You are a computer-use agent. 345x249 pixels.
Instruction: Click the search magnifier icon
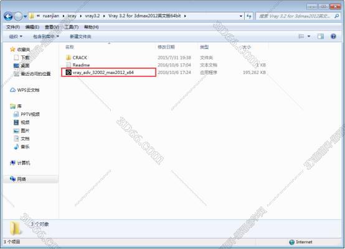(x=337, y=16)
